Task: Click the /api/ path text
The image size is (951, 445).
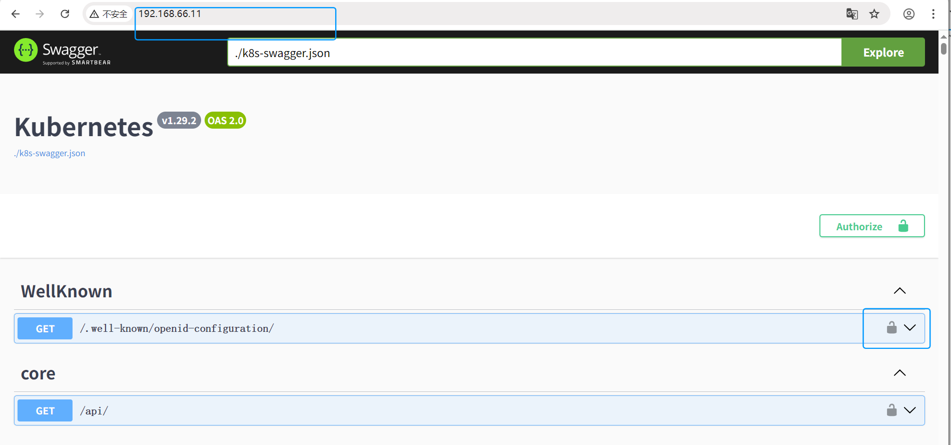Action: click(94, 411)
